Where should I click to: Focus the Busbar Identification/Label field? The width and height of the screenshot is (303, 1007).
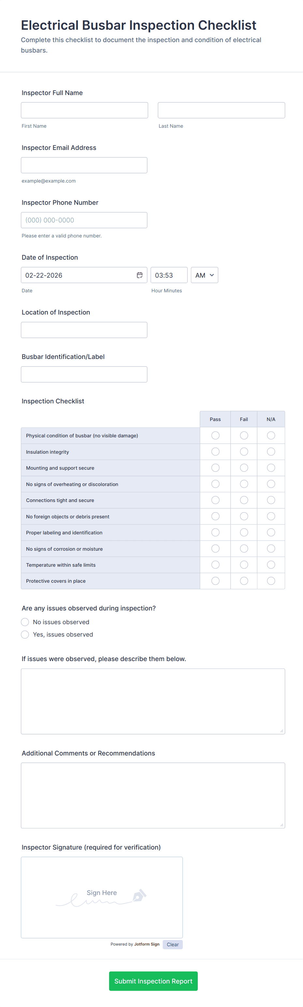[84, 375]
